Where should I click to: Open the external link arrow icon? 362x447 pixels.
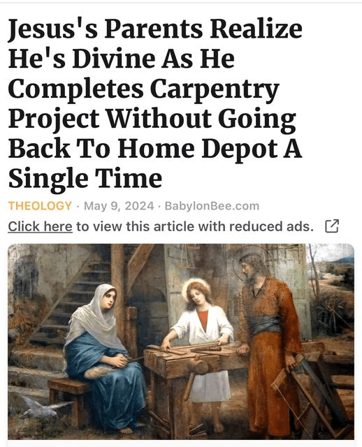[x=332, y=226]
